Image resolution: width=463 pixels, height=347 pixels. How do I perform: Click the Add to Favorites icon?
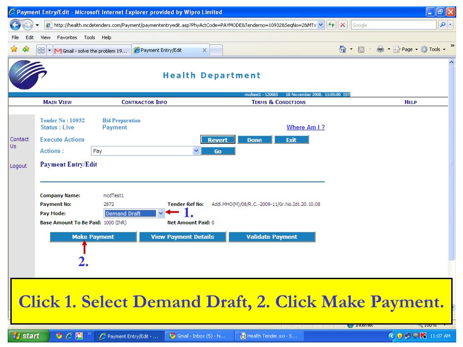(x=26, y=49)
